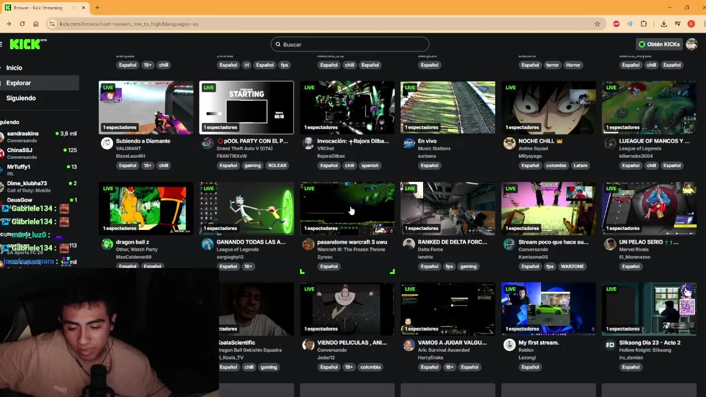Click spanish tag under RajoraDilbax
This screenshot has width=706, height=397.
[370, 165]
